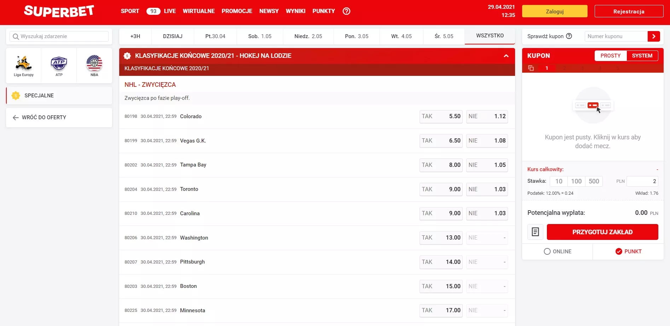The height and width of the screenshot is (326, 670).
Task: Bet NIE 1.12 on Colorado
Action: tap(487, 116)
